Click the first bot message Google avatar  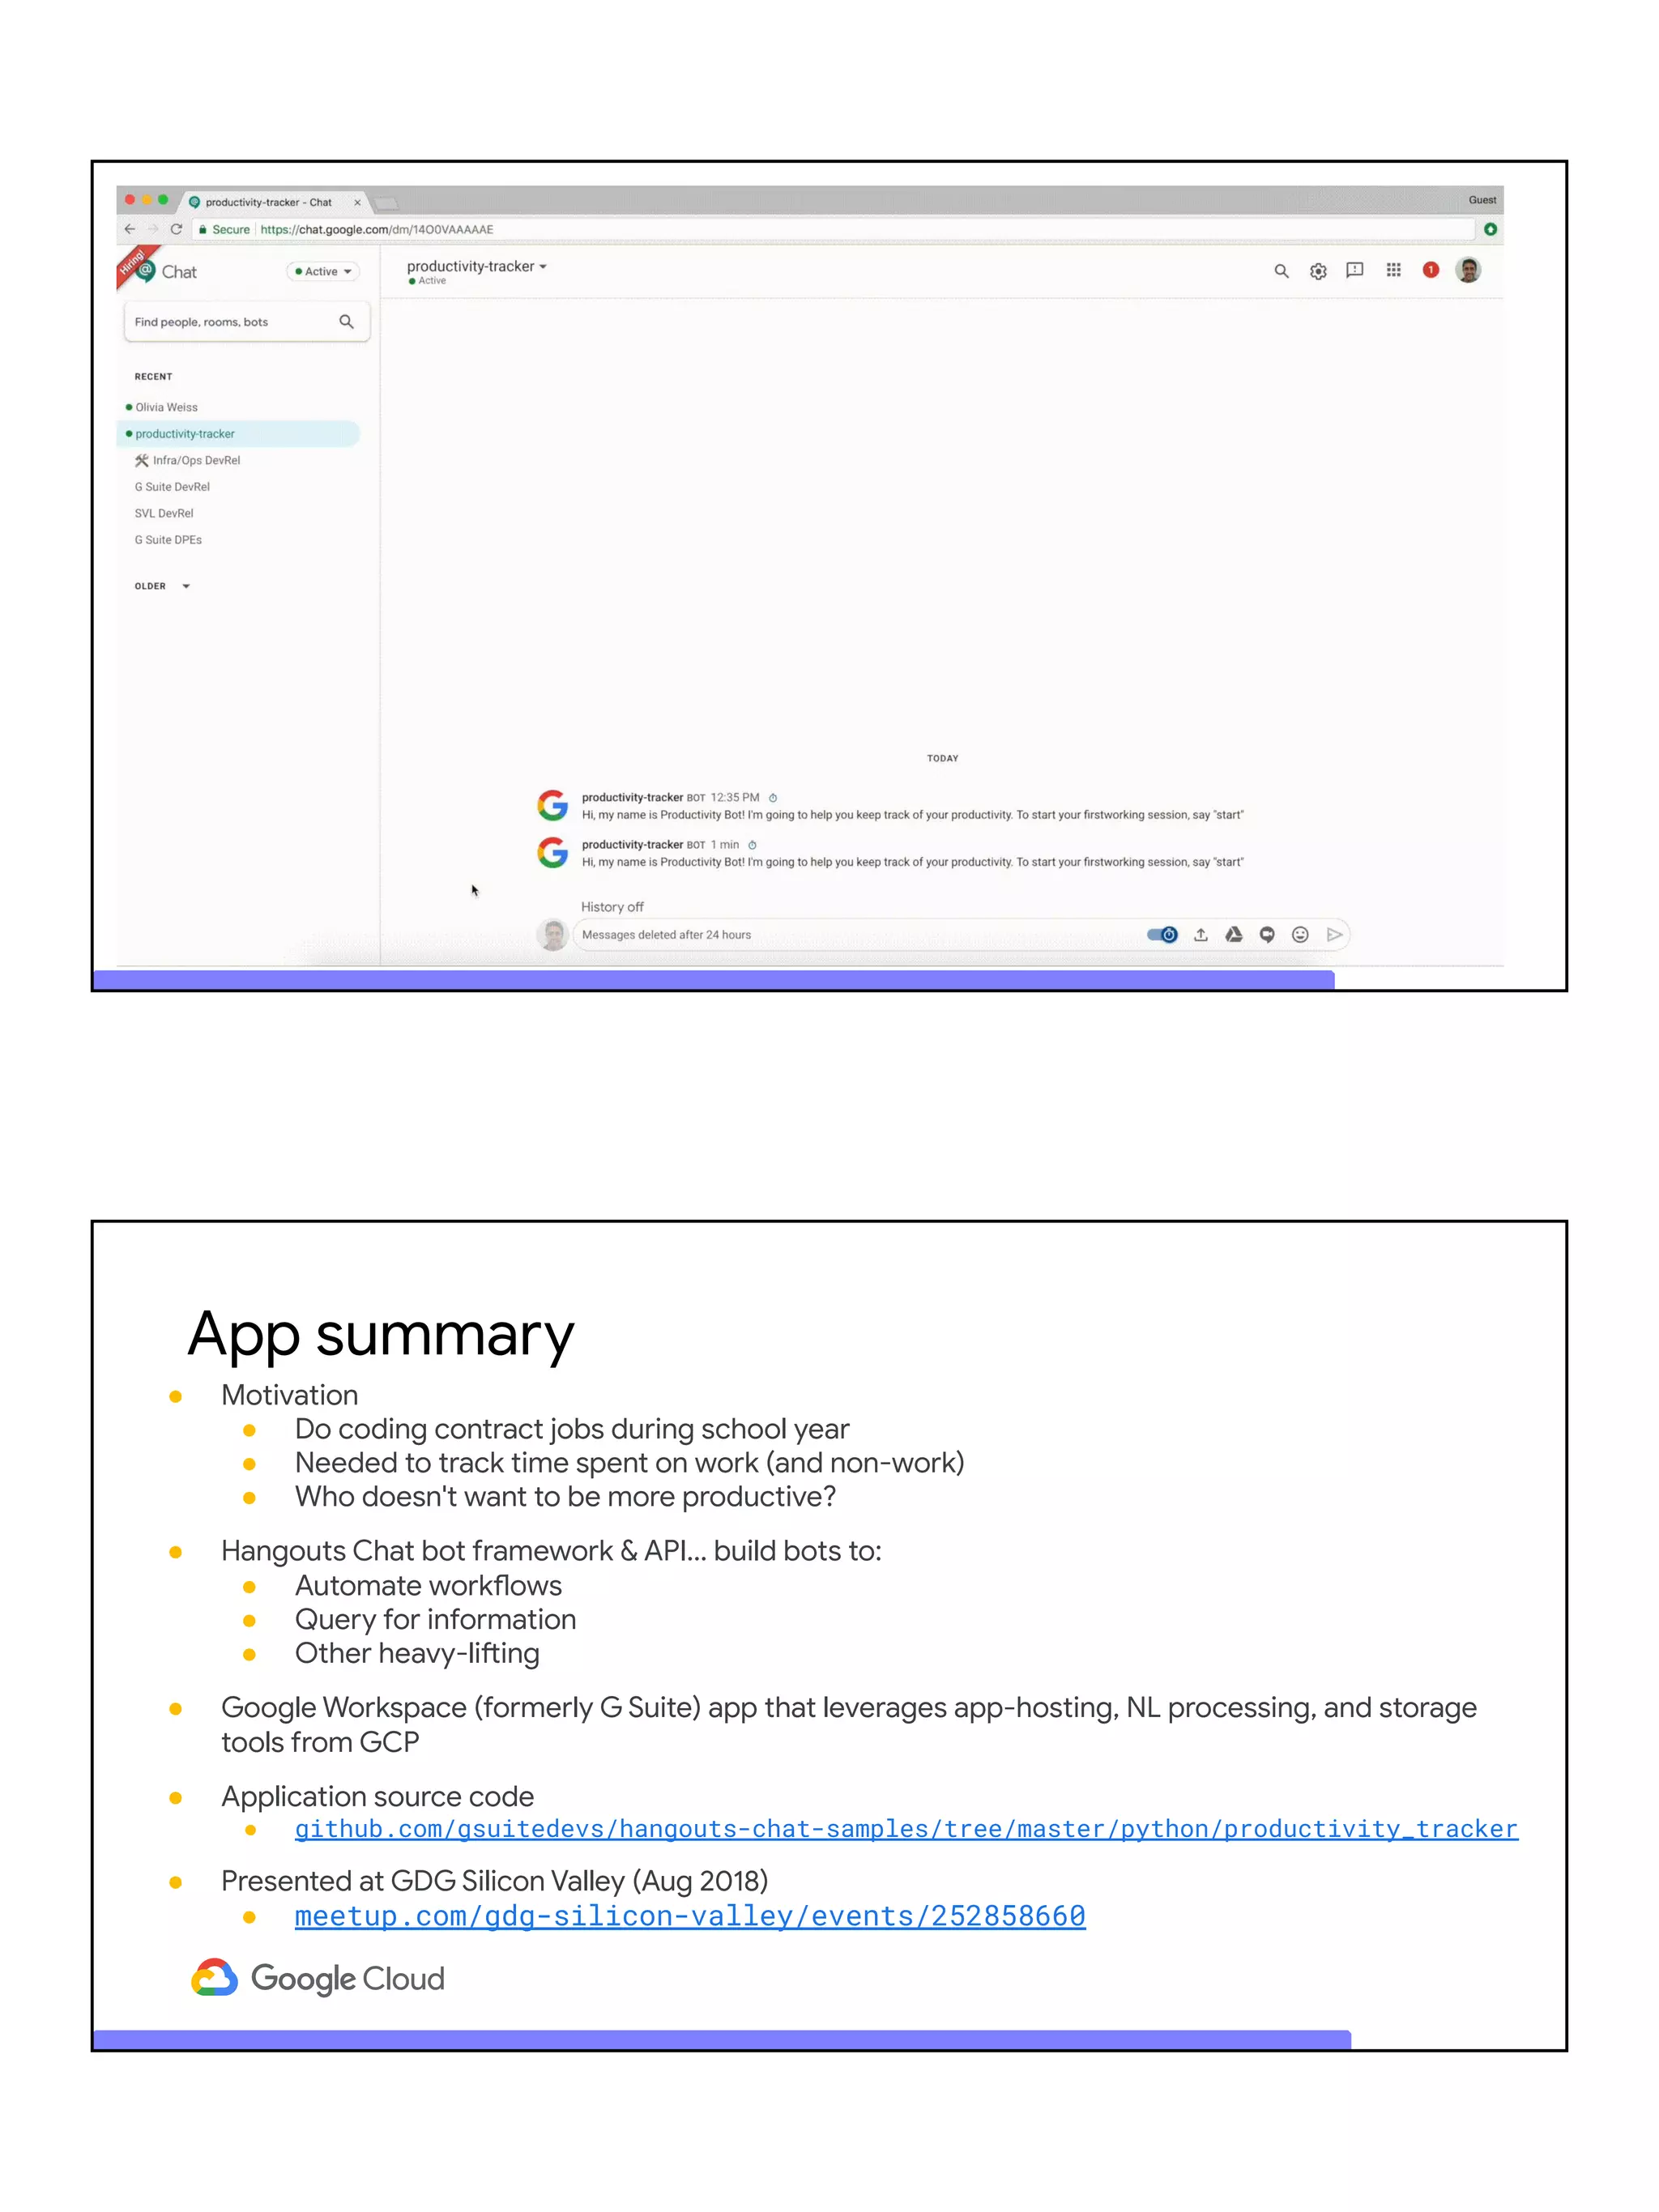pyautogui.click(x=553, y=805)
